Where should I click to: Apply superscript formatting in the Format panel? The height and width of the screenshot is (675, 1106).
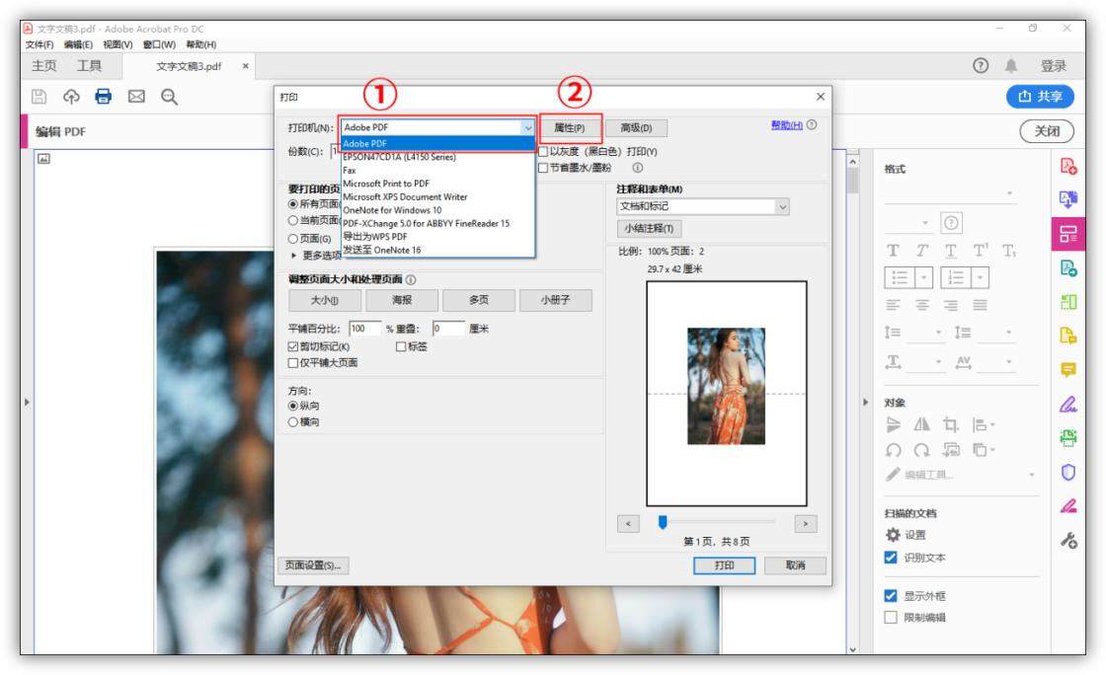[x=979, y=249]
